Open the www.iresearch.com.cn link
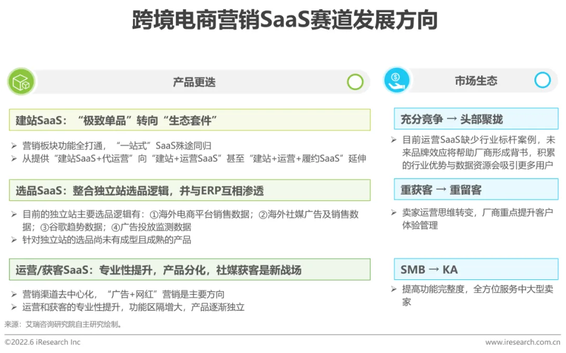The width and height of the screenshot is (566, 353). (x=523, y=342)
